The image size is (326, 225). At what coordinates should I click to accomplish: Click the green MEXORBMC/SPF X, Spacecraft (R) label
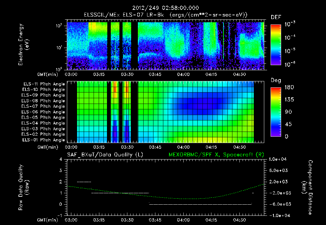pyautogui.click(x=216, y=155)
